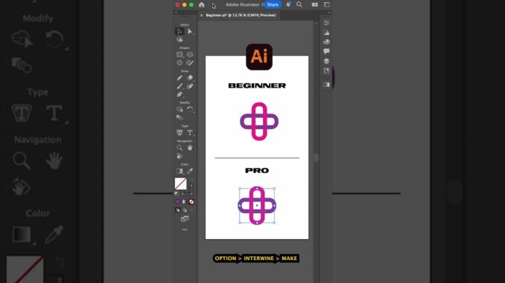Select the Paintbrush tool
The width and height of the screenshot is (505, 283).
180,86
